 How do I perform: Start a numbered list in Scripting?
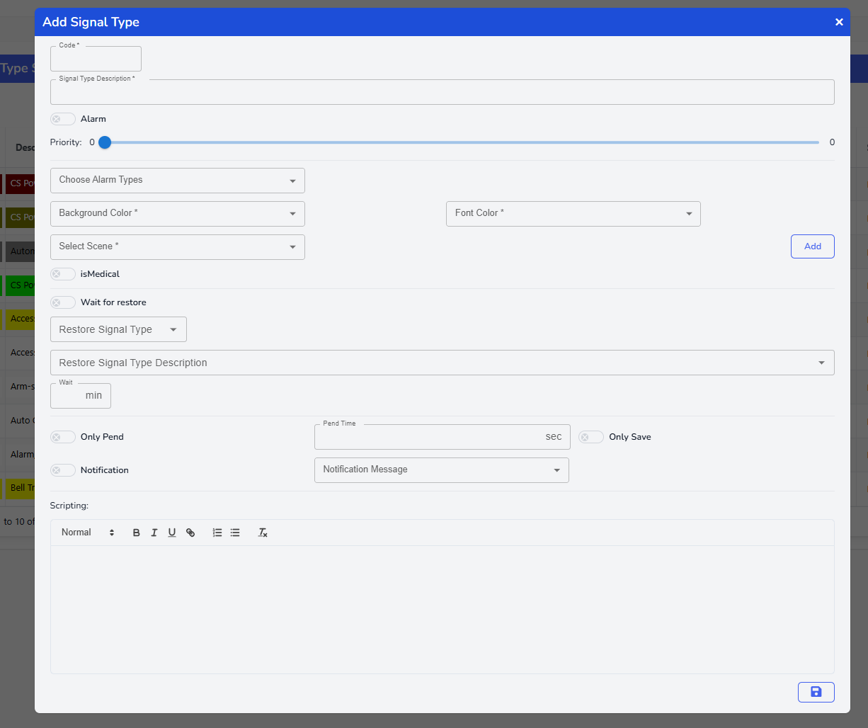coord(217,533)
